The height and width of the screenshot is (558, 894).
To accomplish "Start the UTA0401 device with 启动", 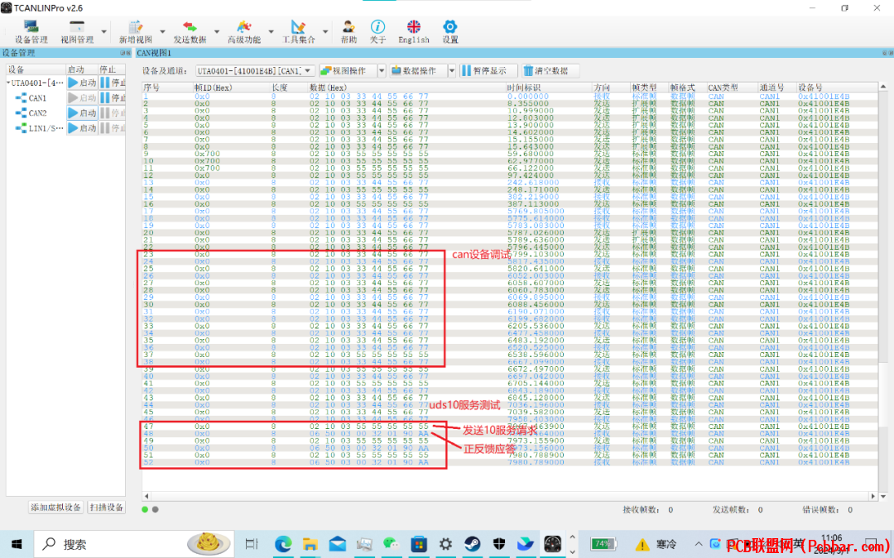I will [82, 83].
